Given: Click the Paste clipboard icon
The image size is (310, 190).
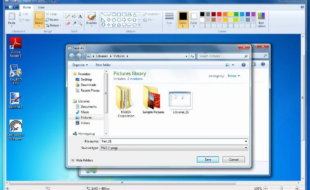Looking at the screenshot, I should 12,16.
